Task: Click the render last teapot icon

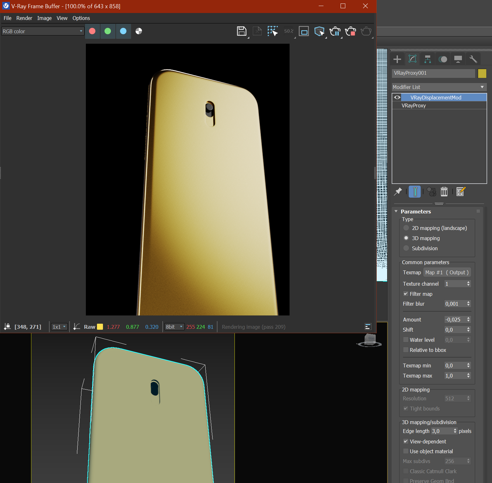Action: point(366,31)
